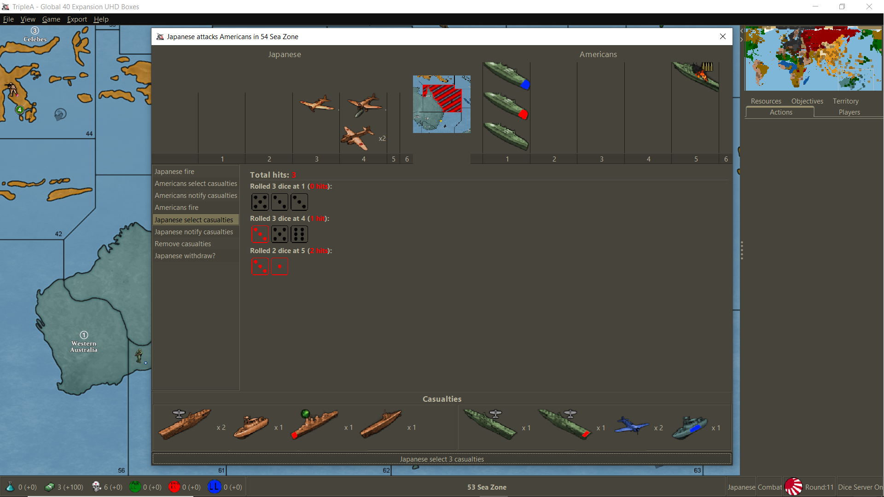Click American blue fighter plane casualty icon
Image resolution: width=884 pixels, height=497 pixels.
632,425
